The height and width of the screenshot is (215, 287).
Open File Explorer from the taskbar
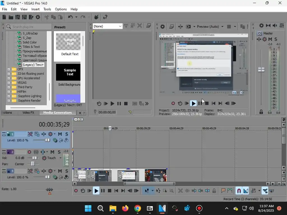coord(113,208)
